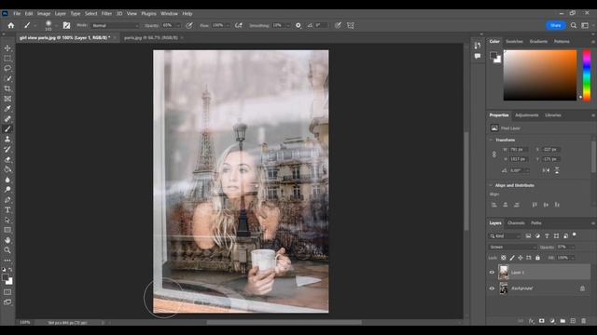The image size is (597, 335).
Task: Select the Hand tool
Action: click(7, 240)
